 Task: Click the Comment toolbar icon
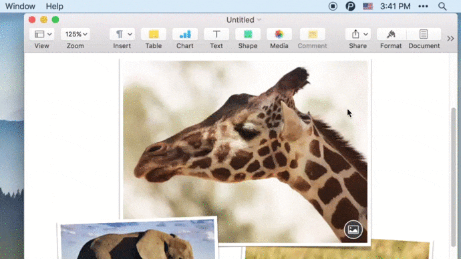tap(312, 34)
